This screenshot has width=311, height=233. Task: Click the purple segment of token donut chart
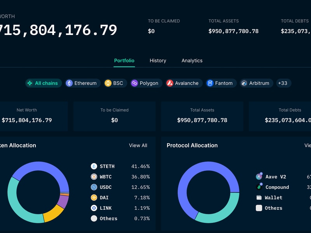click(63, 202)
